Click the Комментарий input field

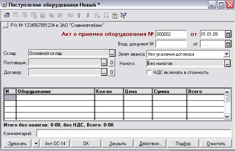pos(134,133)
